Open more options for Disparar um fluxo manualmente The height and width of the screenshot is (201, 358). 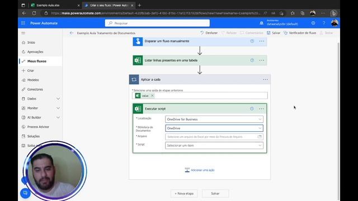pos(262,41)
